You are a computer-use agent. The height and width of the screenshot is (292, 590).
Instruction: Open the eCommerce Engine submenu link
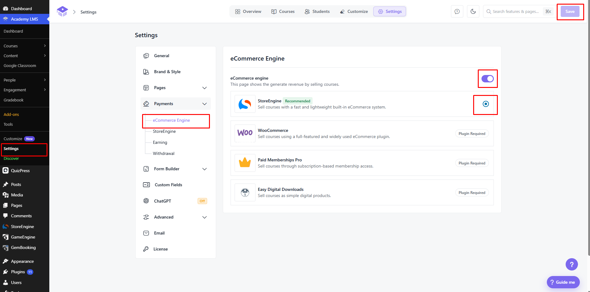pos(171,120)
